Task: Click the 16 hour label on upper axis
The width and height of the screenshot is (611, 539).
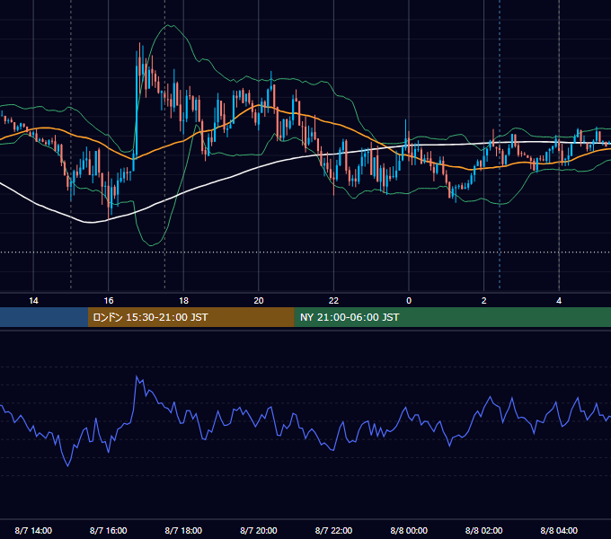Action: coord(109,301)
